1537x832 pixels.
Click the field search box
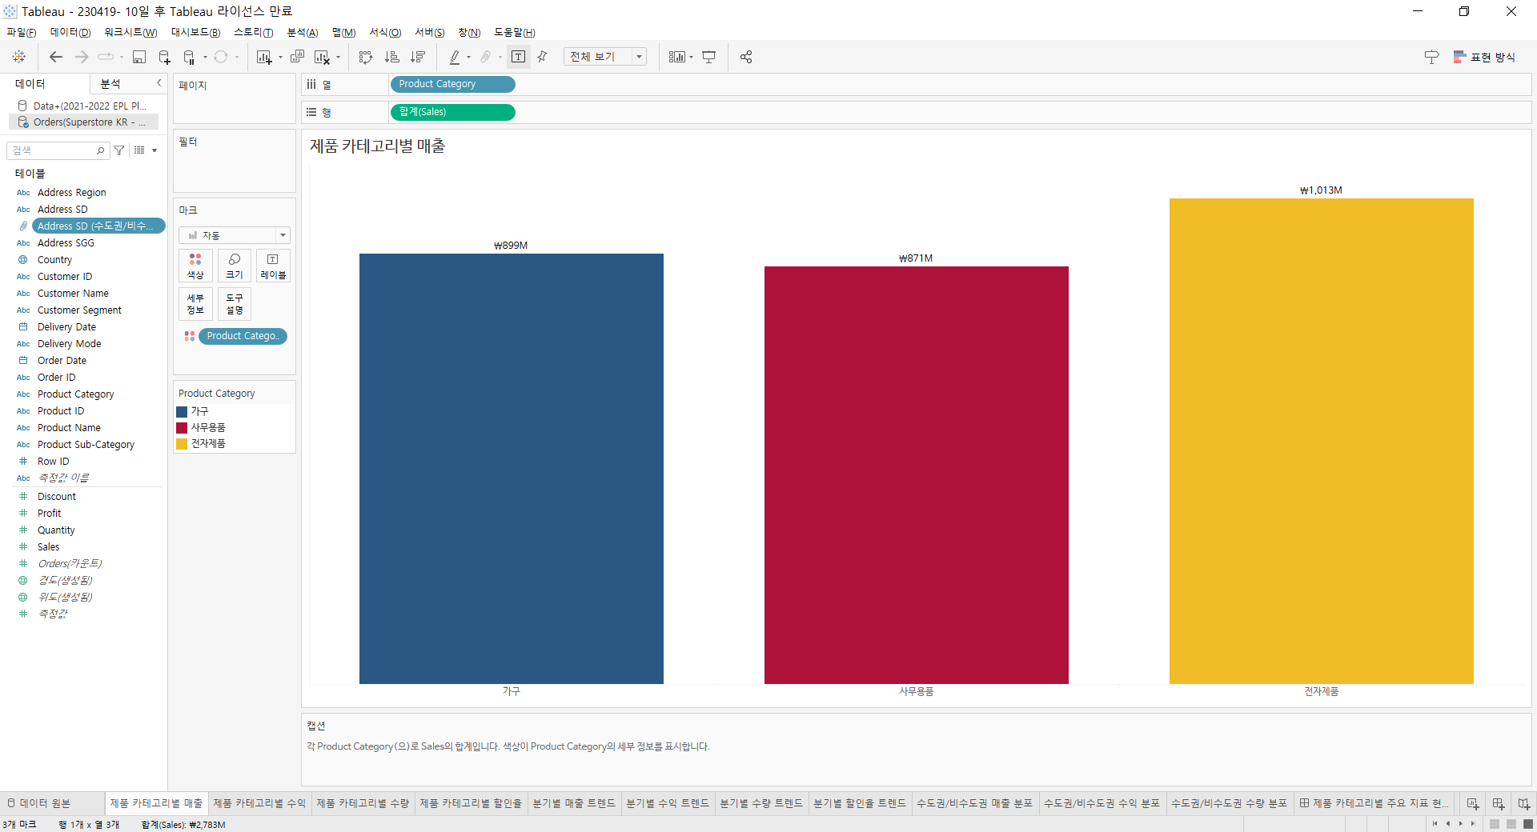point(58,150)
